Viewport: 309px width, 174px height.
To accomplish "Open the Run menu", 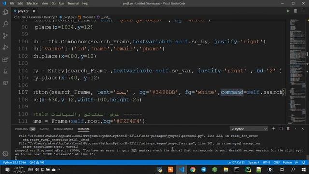I will [x=61, y=3].
